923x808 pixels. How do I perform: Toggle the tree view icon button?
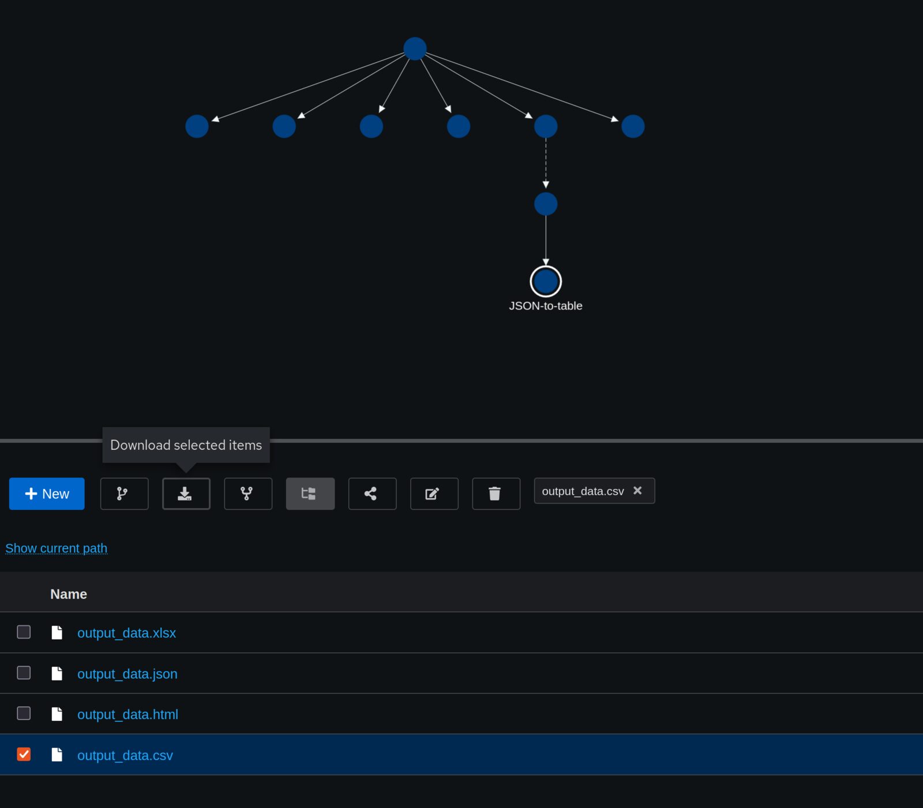(310, 494)
